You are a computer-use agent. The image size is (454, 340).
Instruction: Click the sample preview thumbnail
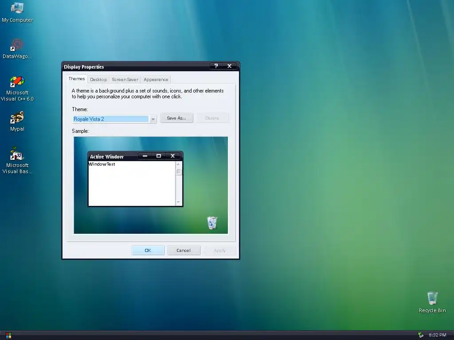pyautogui.click(x=151, y=185)
